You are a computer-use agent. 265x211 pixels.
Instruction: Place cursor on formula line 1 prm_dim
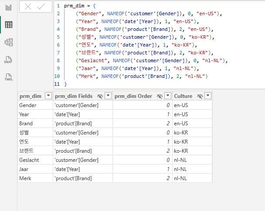(74, 6)
